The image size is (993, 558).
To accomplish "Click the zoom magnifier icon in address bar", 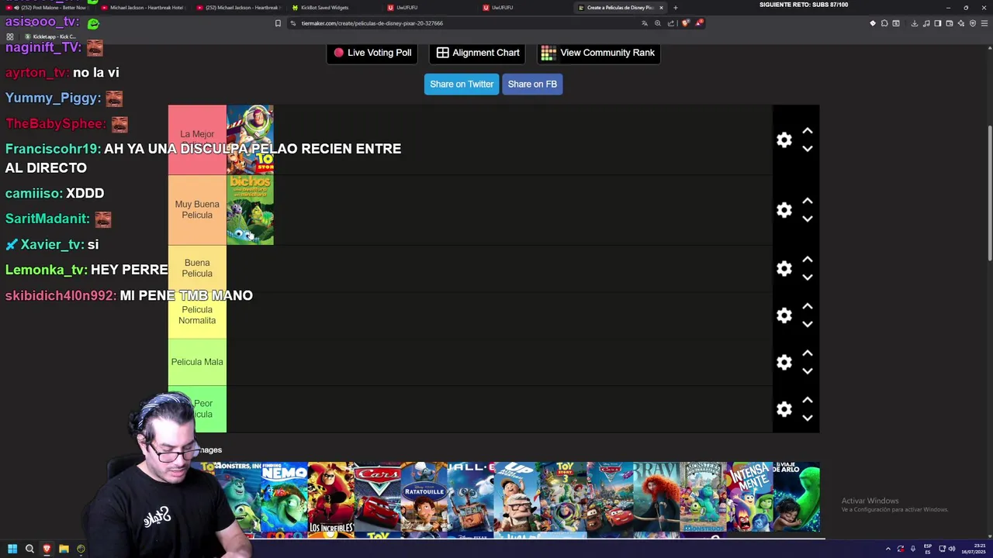I will pyautogui.click(x=658, y=23).
